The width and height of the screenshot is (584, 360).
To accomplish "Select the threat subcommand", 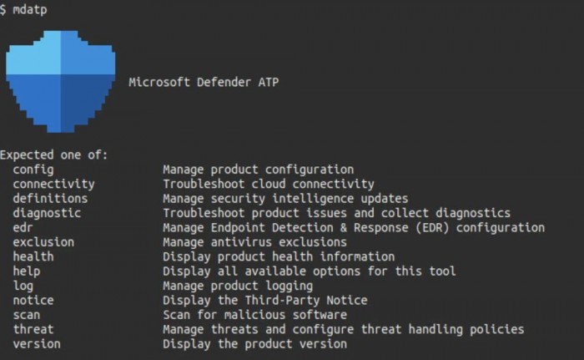I will point(33,329).
